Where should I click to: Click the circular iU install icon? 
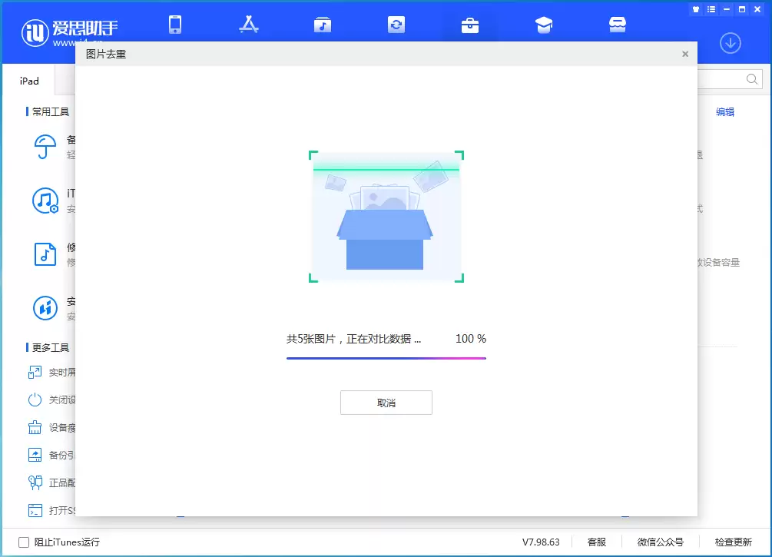tap(45, 308)
